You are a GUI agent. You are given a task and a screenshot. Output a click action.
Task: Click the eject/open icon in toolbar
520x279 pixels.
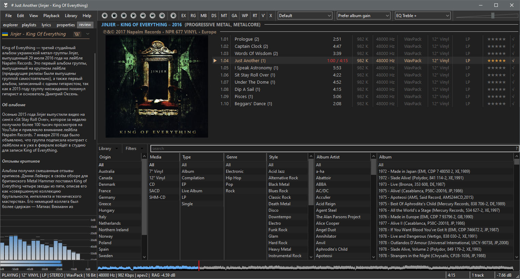point(174,16)
